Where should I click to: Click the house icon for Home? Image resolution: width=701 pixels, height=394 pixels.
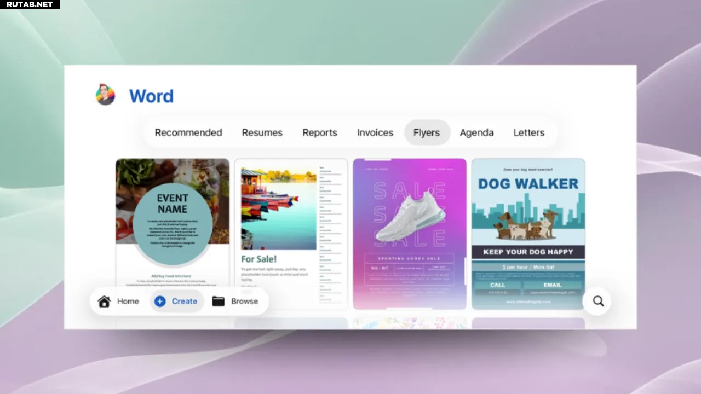coord(104,302)
